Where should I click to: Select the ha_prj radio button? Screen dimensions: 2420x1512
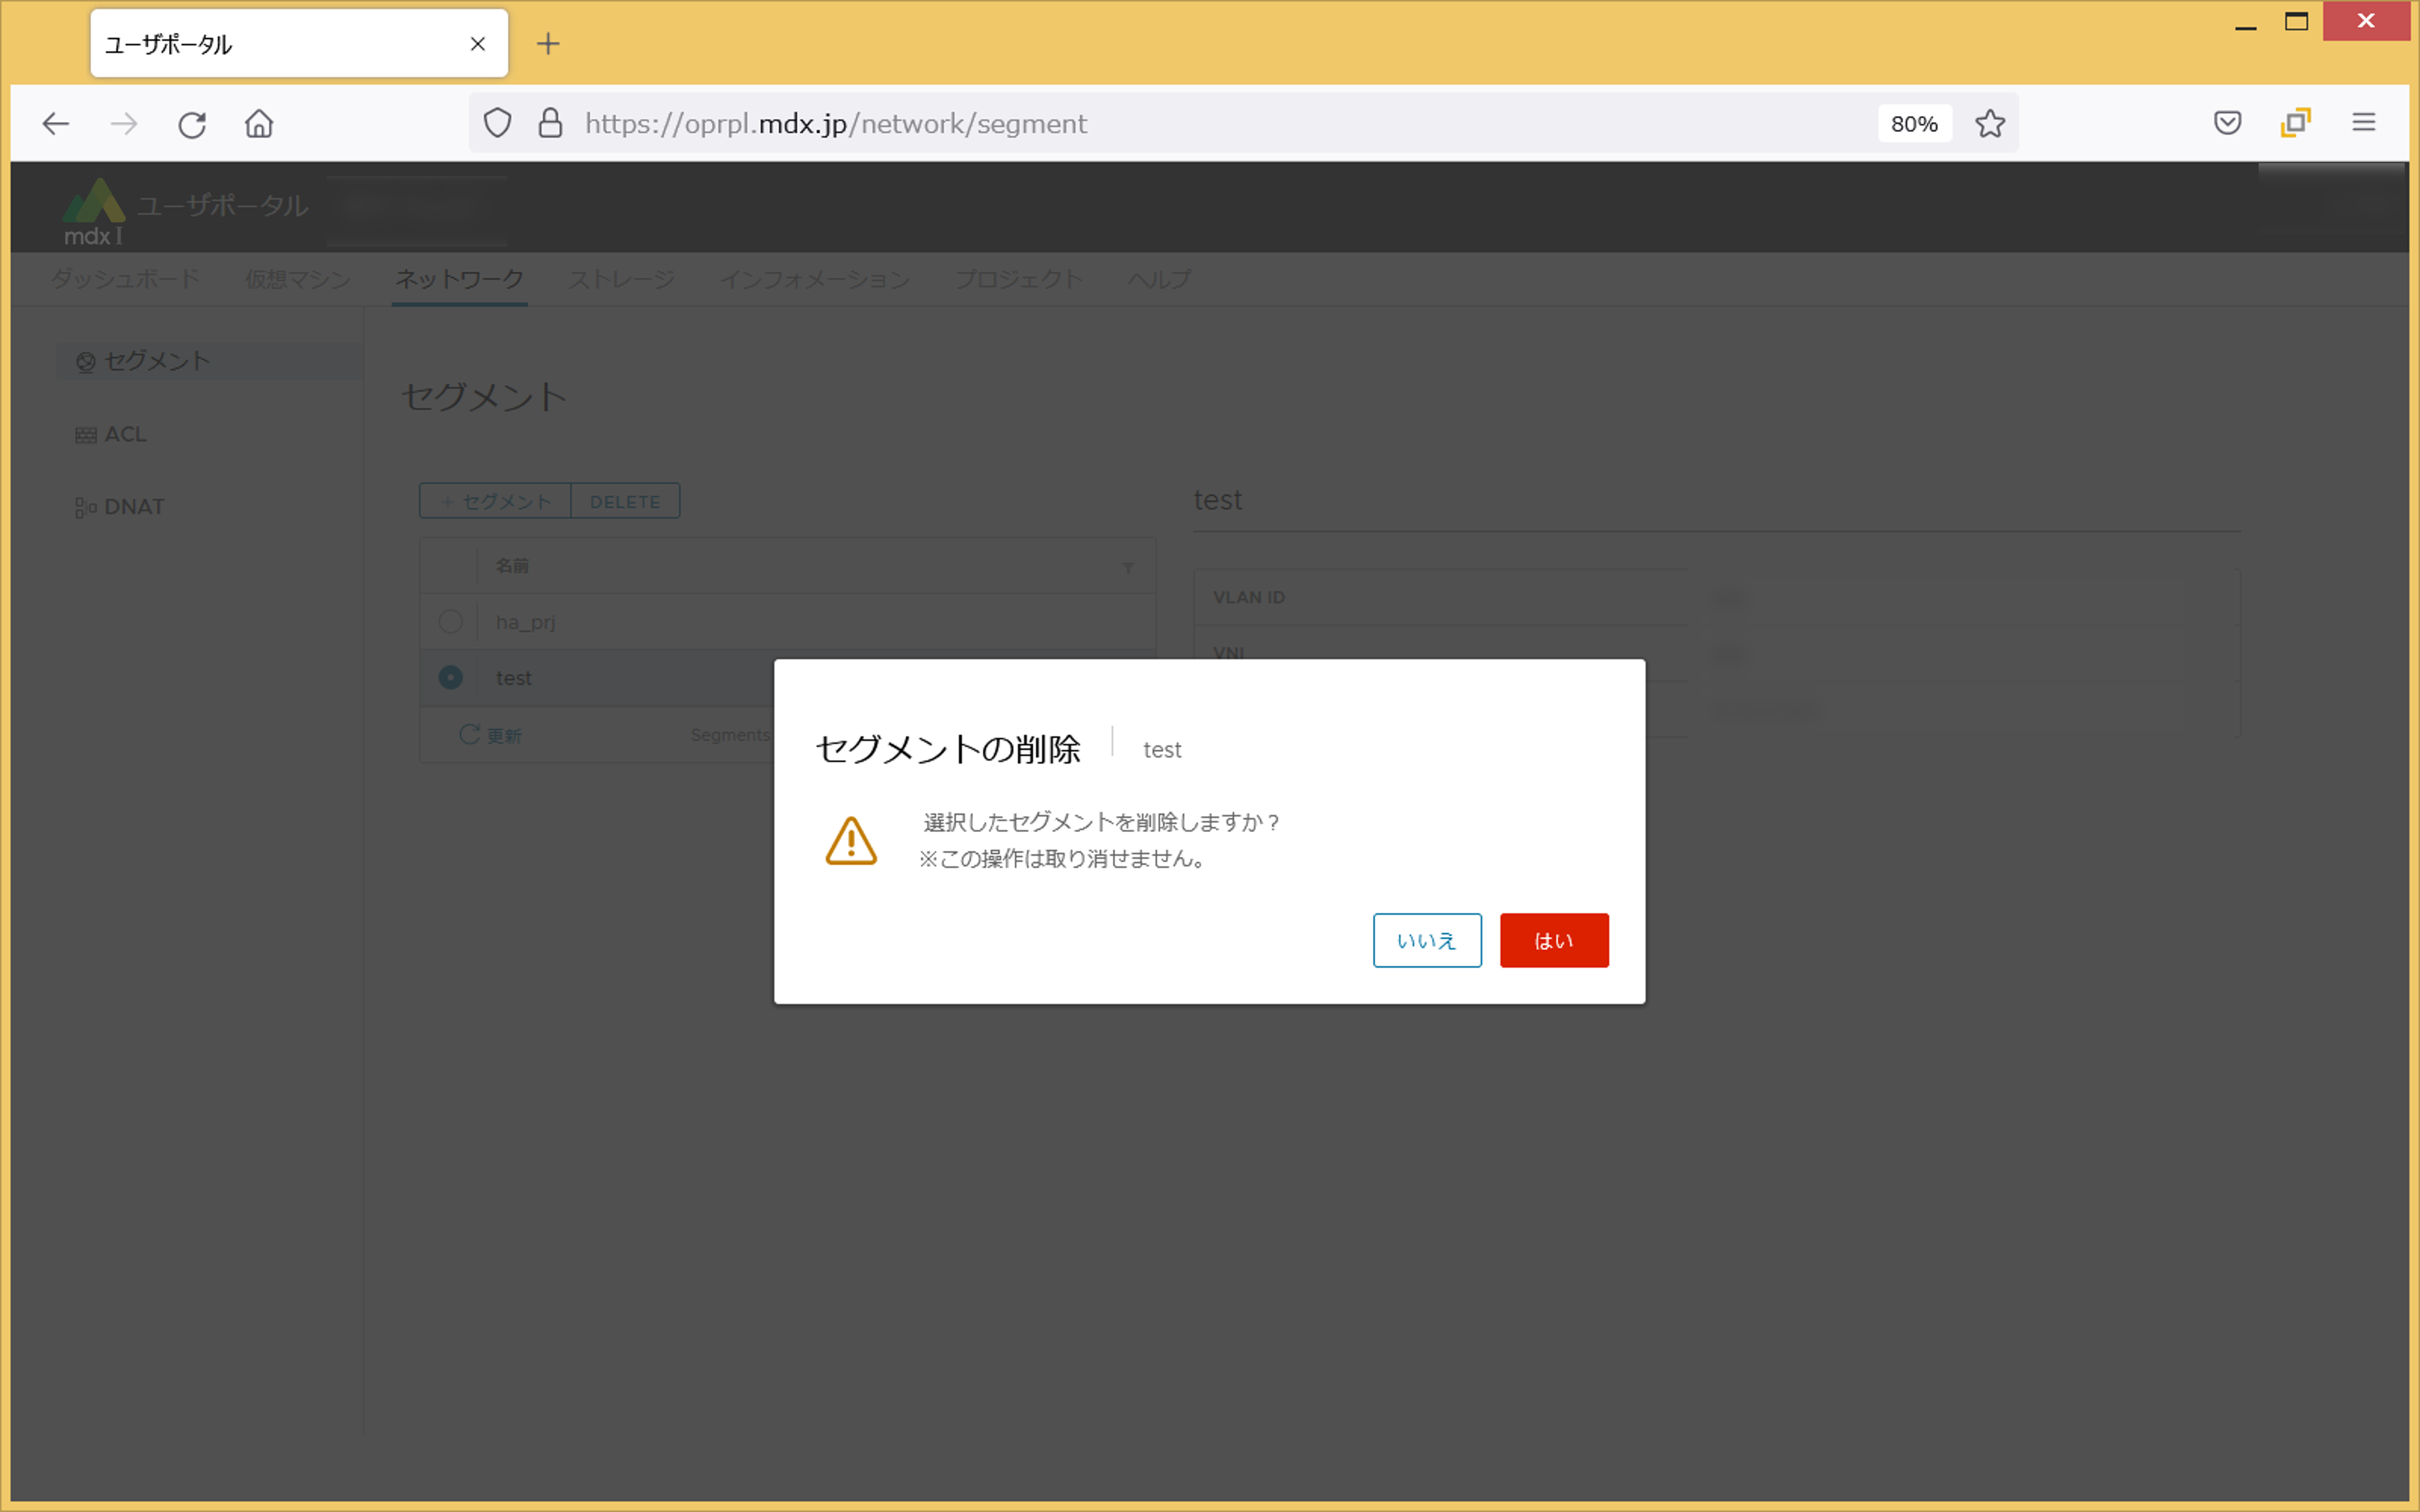pos(451,621)
